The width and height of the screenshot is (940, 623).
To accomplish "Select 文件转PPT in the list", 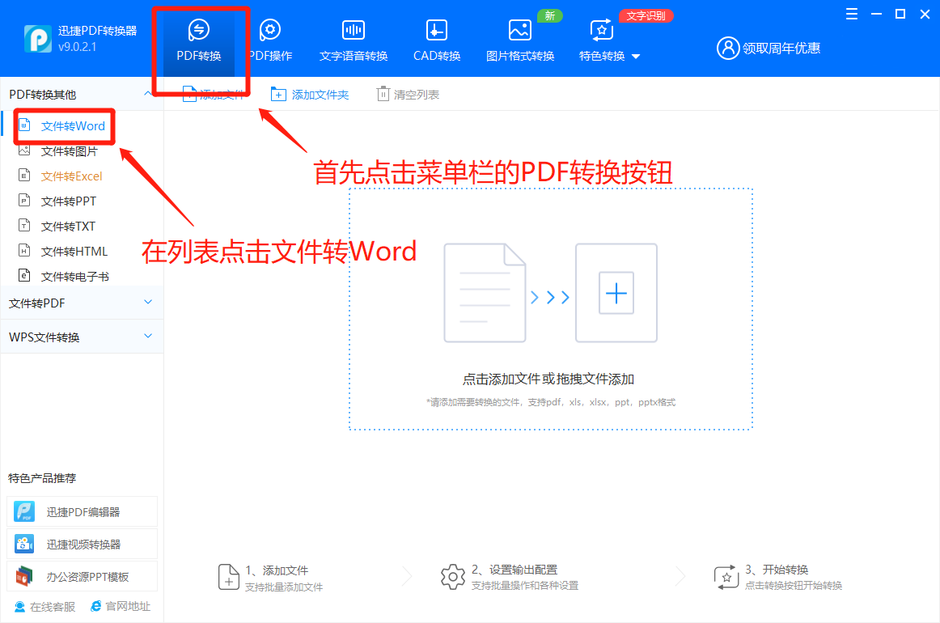I will [68, 201].
